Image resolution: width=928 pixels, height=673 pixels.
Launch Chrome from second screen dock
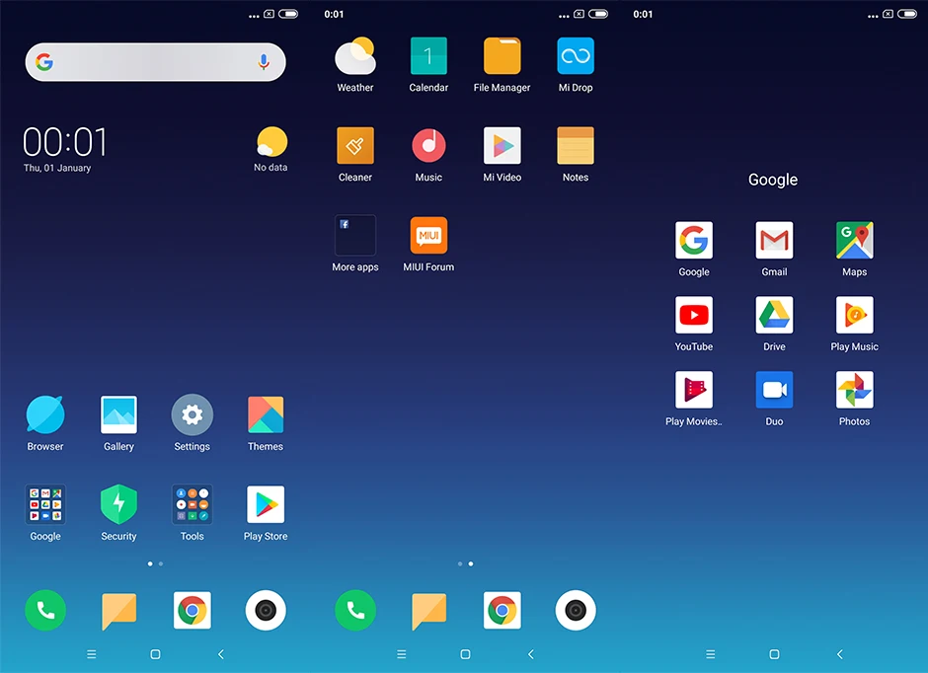click(502, 610)
